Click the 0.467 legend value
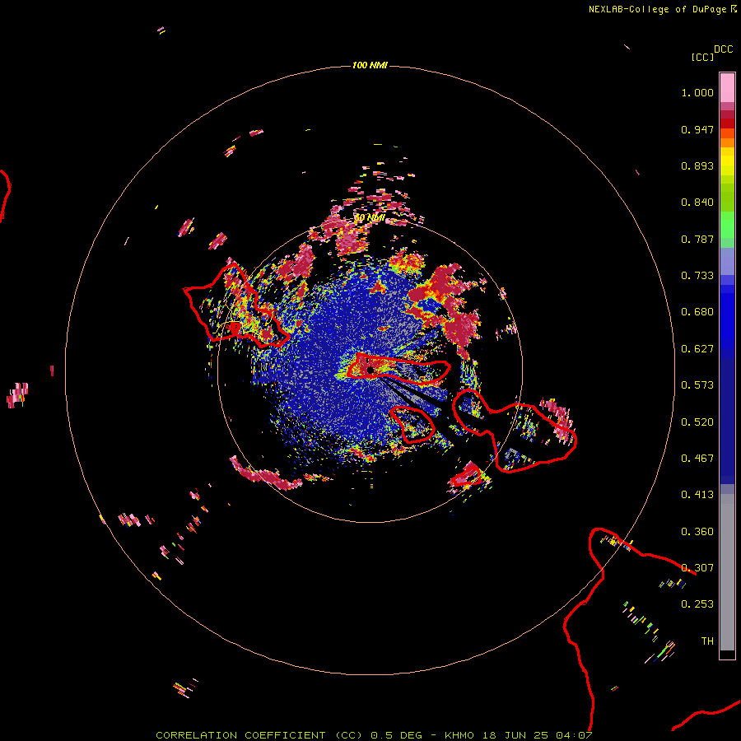 pyautogui.click(x=697, y=459)
